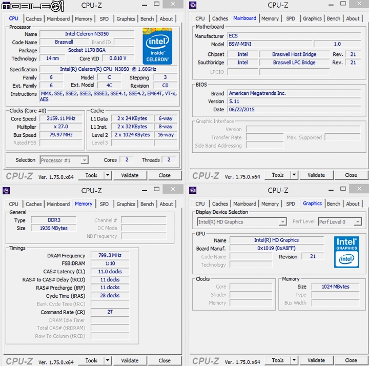
Task: Click the 2159.11 MHz core speed value
Action: tap(61, 118)
